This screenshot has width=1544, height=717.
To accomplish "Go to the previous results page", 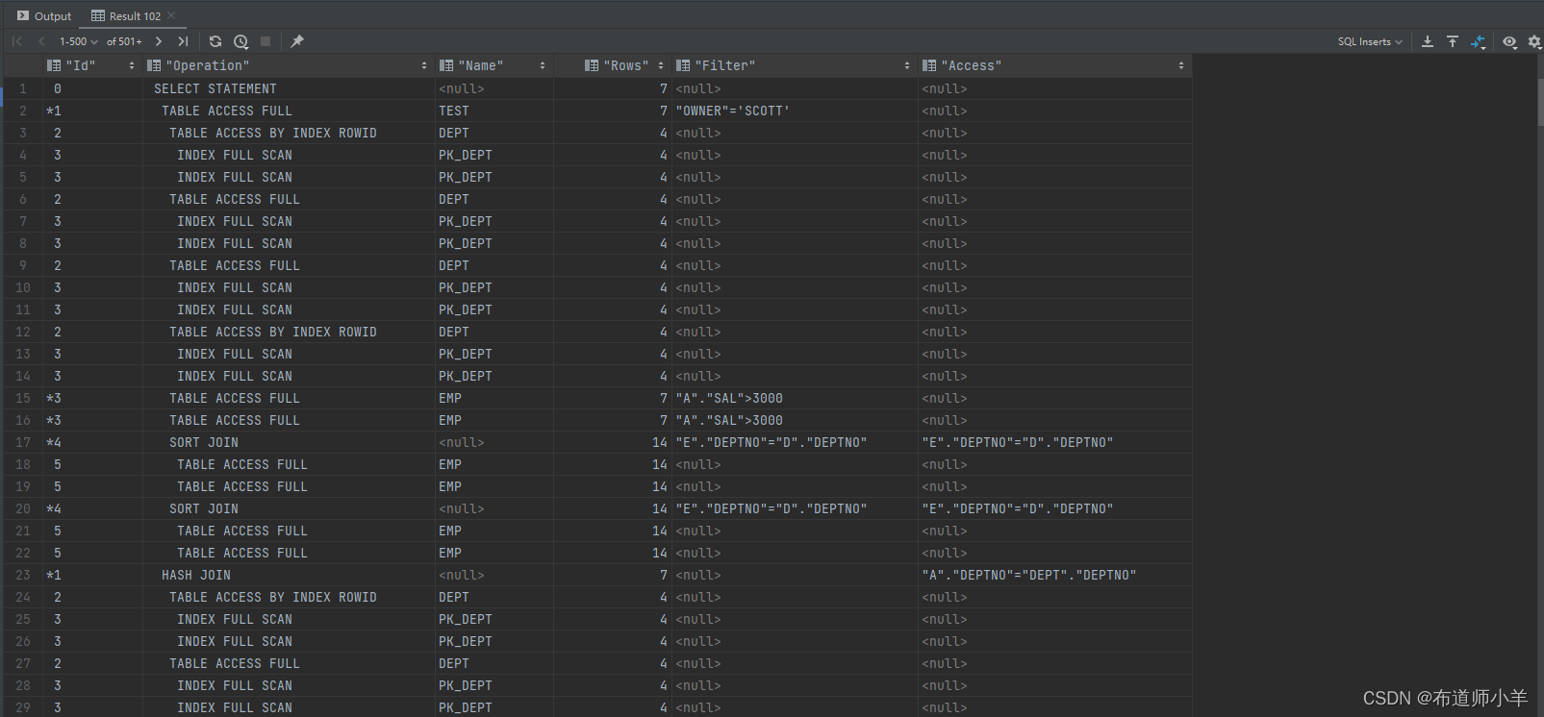I will [41, 41].
